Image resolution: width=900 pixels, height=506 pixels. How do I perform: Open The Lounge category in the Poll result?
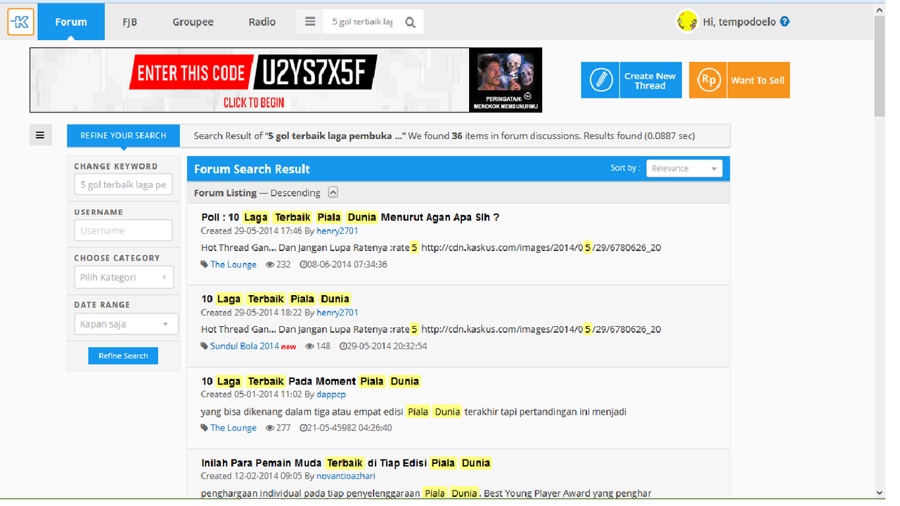(x=233, y=264)
